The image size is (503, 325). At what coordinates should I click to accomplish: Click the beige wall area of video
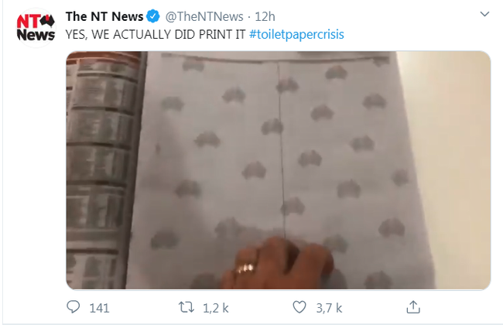(456, 160)
